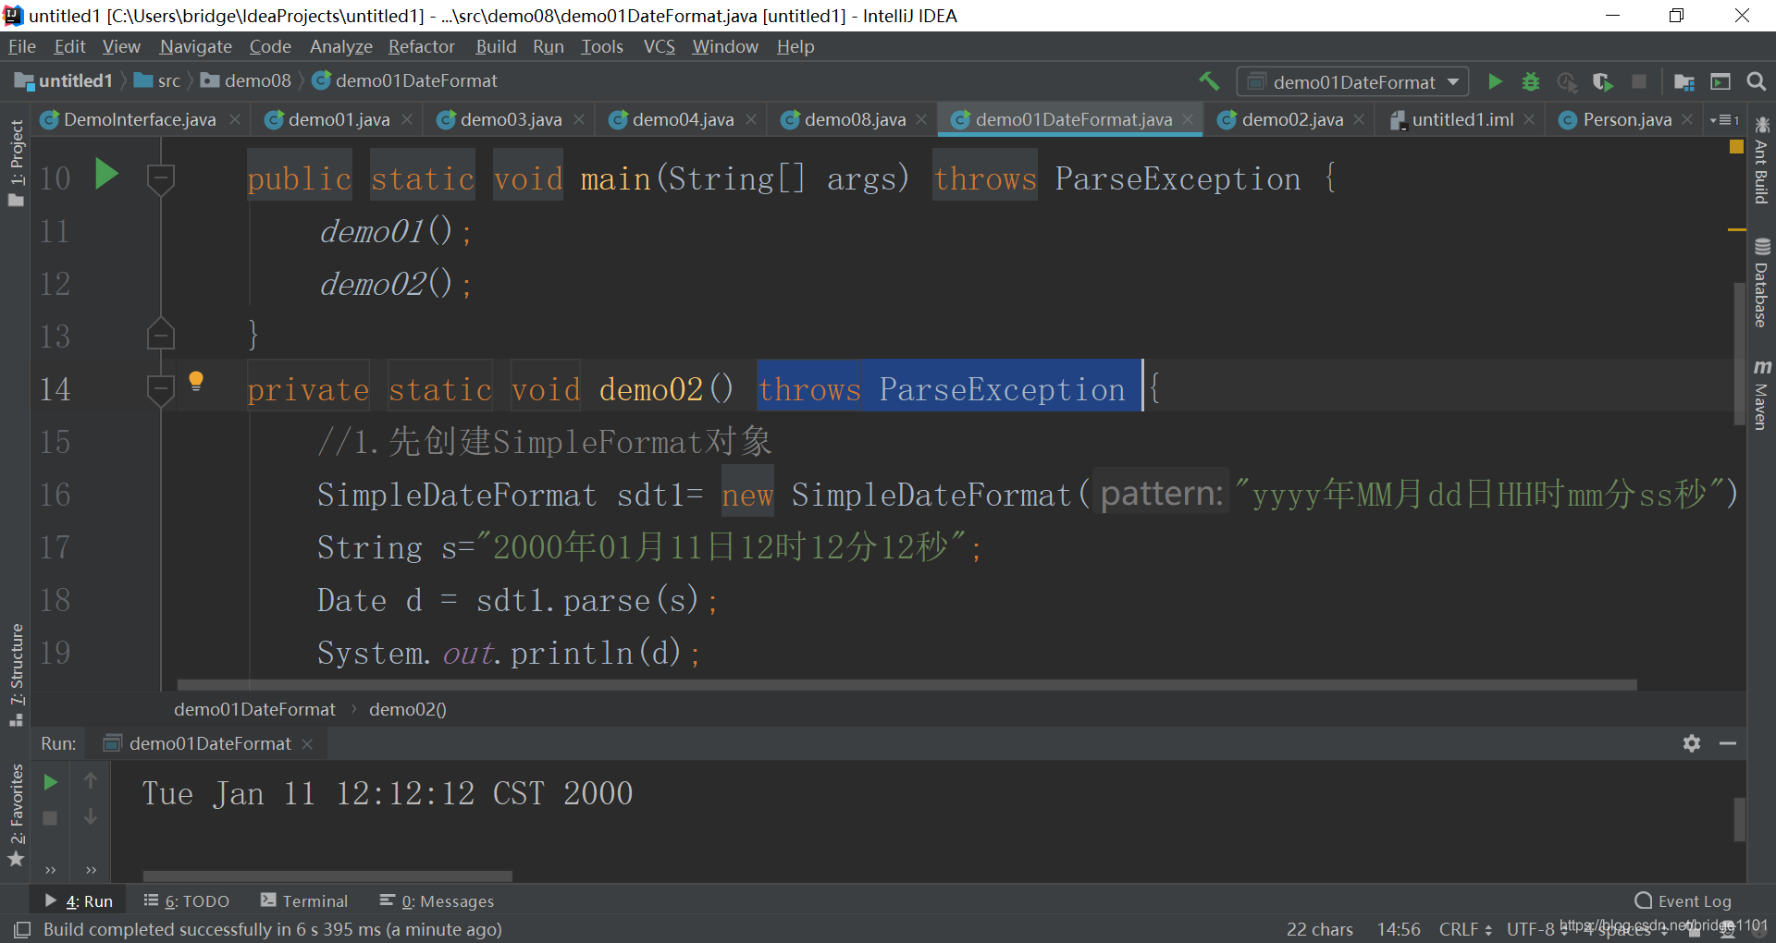Open the File menu
Image resolution: width=1776 pixels, height=943 pixels.
point(21,46)
